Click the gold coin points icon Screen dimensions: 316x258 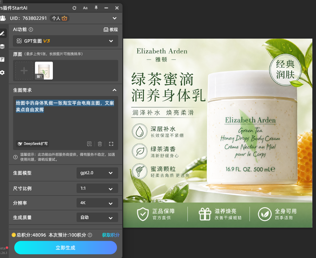tap(14, 235)
